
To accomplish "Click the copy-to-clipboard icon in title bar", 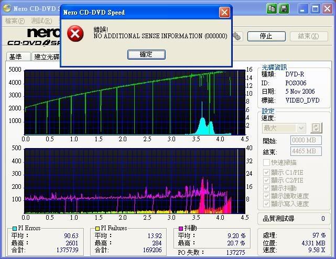I will (272, 9).
